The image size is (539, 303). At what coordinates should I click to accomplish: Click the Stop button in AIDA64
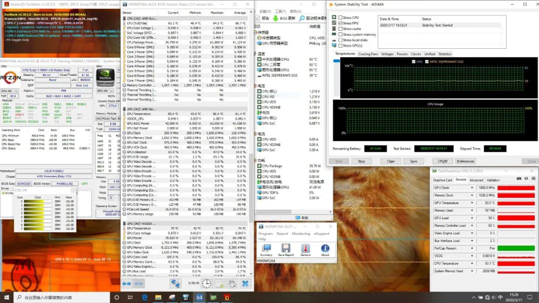click(361, 161)
